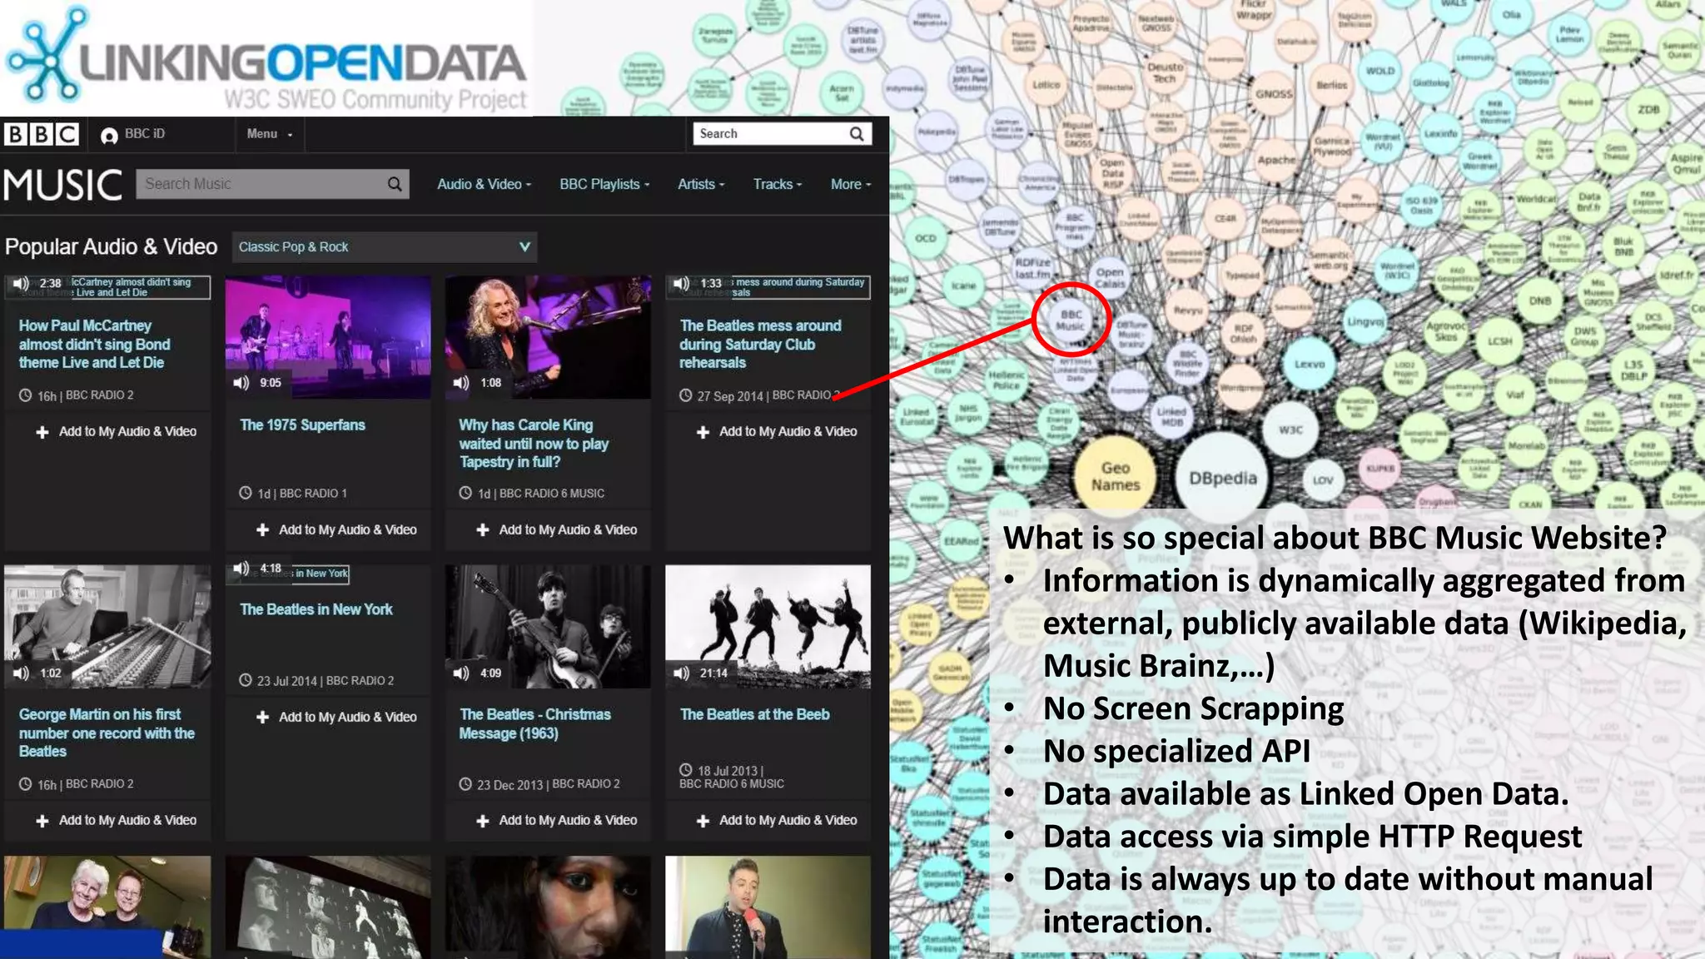Click into the Search Music field
This screenshot has height=959, width=1705.
(x=258, y=184)
